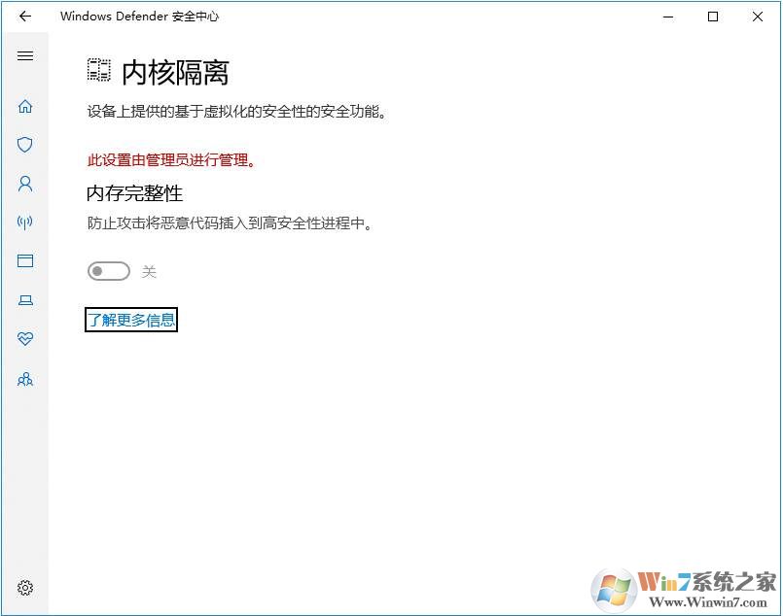The width and height of the screenshot is (783, 616).
Task: Click the Windows Defender 安全中心 window title
Action: tap(139, 17)
